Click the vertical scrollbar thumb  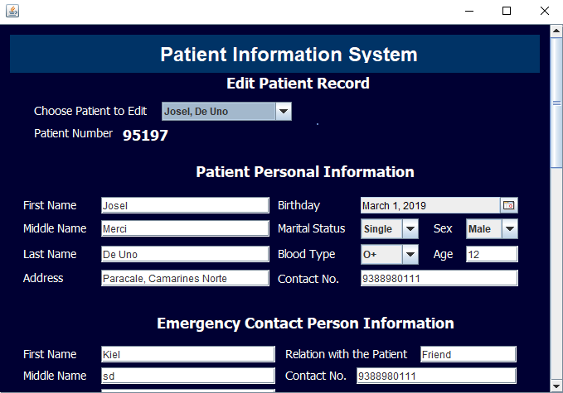point(556,103)
